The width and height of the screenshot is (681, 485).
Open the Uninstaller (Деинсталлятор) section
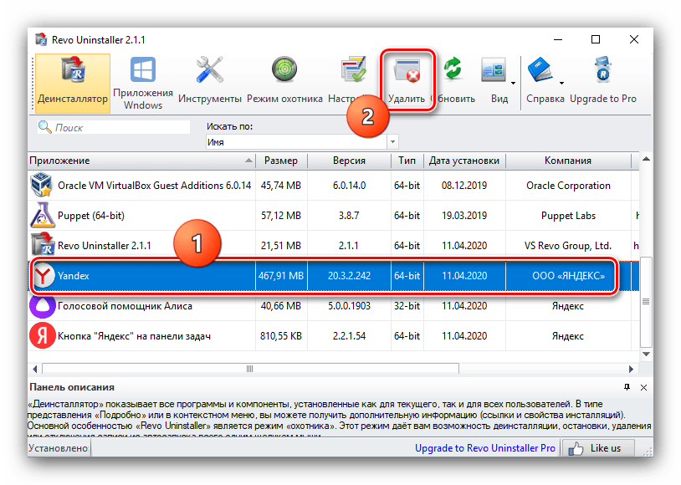73,84
